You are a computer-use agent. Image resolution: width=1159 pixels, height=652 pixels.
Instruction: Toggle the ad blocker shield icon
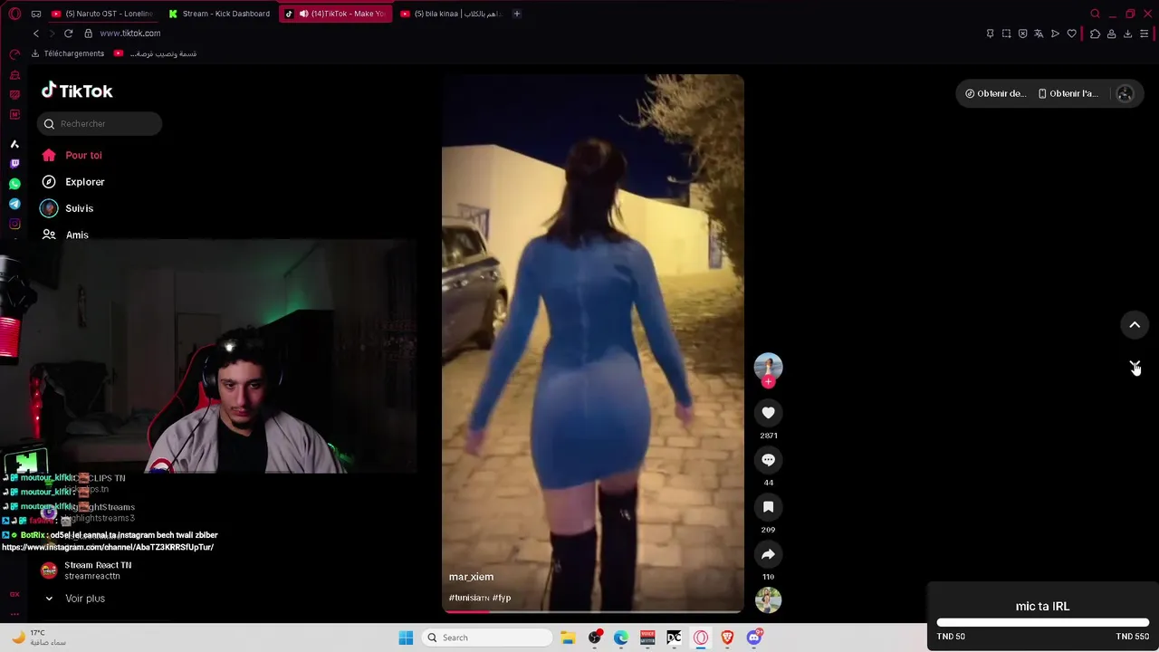[x=1022, y=34]
